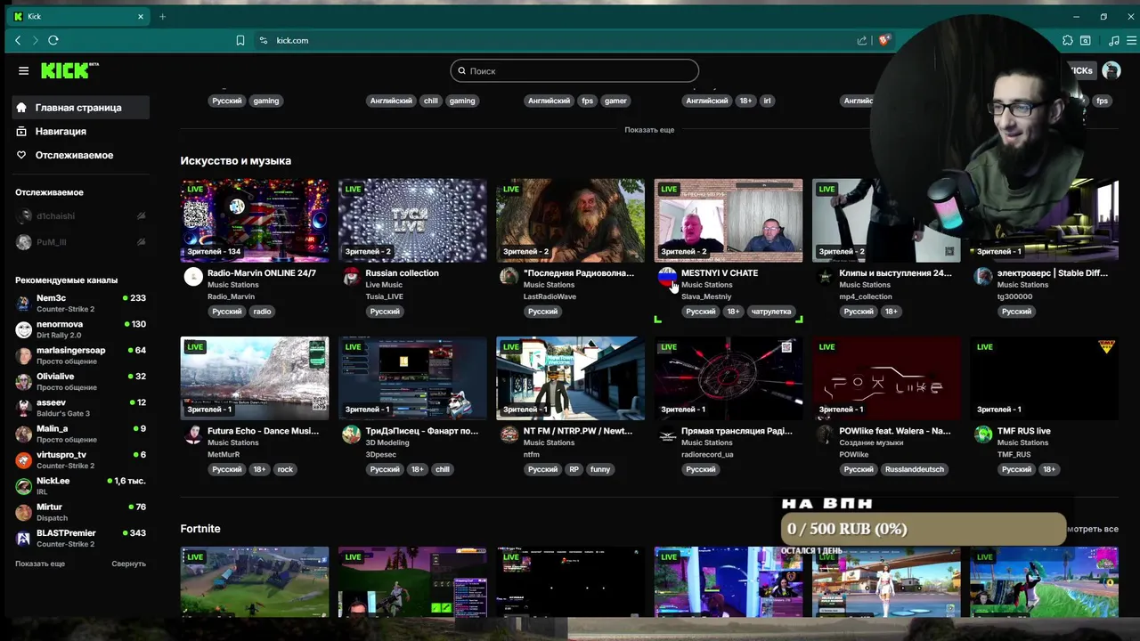Open TMF RUS live stream title
Viewport: 1140px width, 641px height.
1024,431
